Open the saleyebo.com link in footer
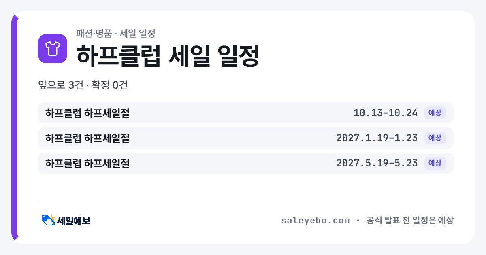Image resolution: width=486 pixels, height=255 pixels. (315, 221)
